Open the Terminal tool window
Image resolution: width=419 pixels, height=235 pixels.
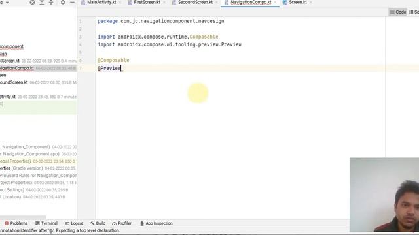tap(46, 223)
